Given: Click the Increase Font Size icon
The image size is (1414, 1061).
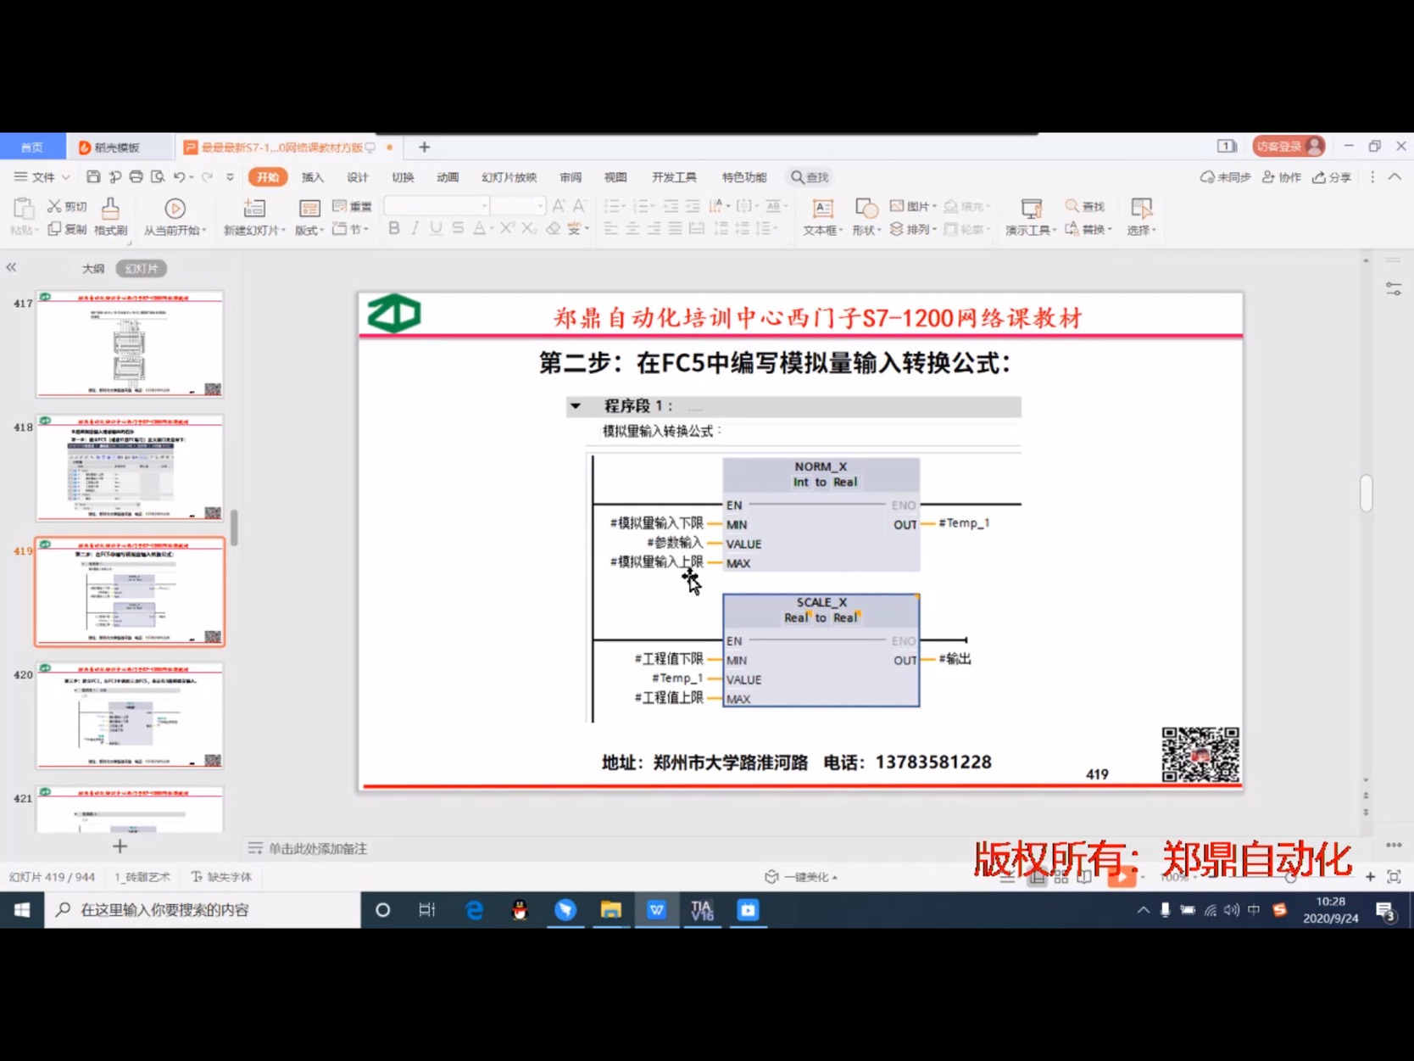Looking at the screenshot, I should pyautogui.click(x=559, y=206).
